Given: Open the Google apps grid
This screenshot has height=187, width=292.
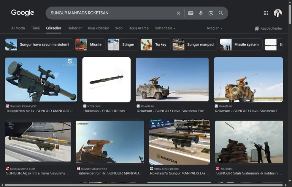Looking at the screenshot, I should (x=266, y=13).
